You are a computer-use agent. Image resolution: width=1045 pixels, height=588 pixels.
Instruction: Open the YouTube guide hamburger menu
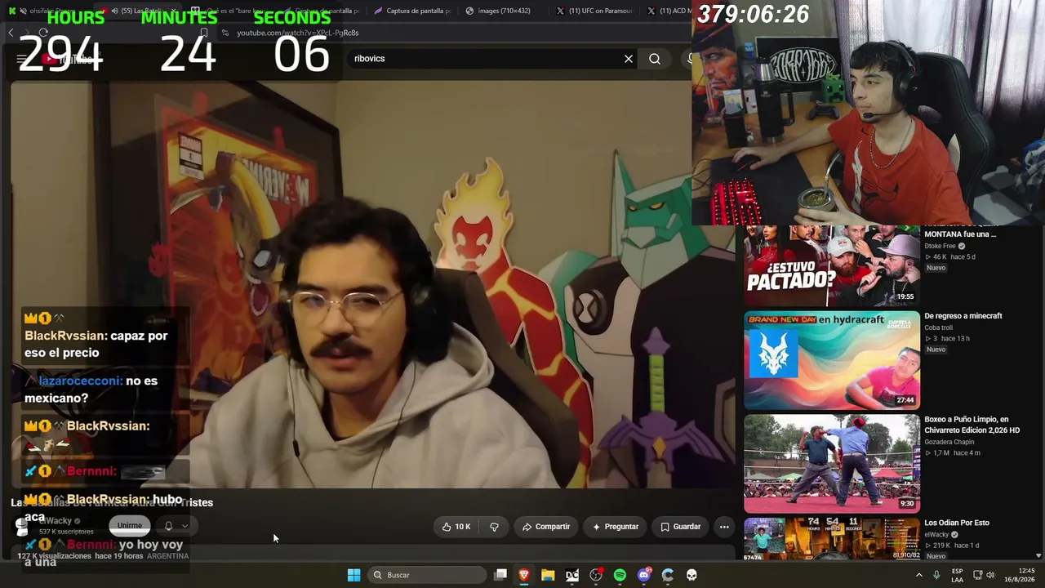pos(22,59)
